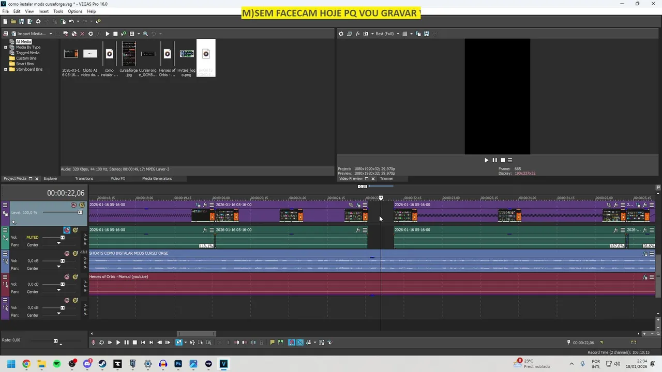Open the Import Media dropdown arrow
This screenshot has height=372, width=662.
51,34
